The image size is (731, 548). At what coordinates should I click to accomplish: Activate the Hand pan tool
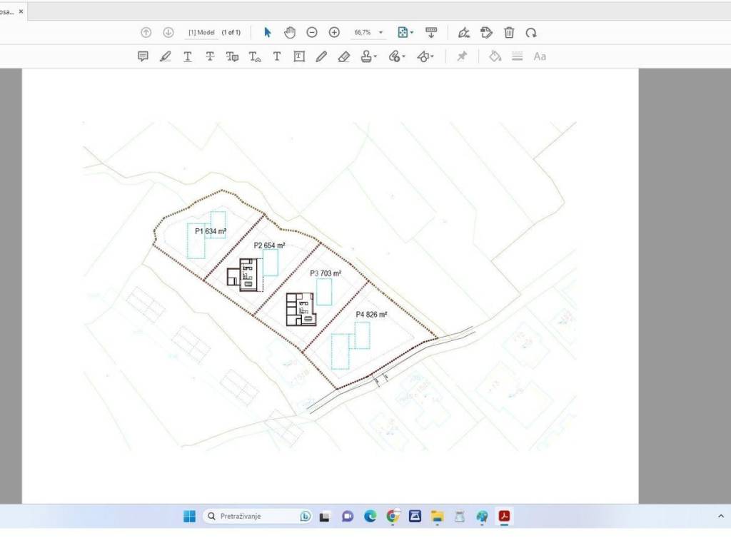tap(290, 33)
